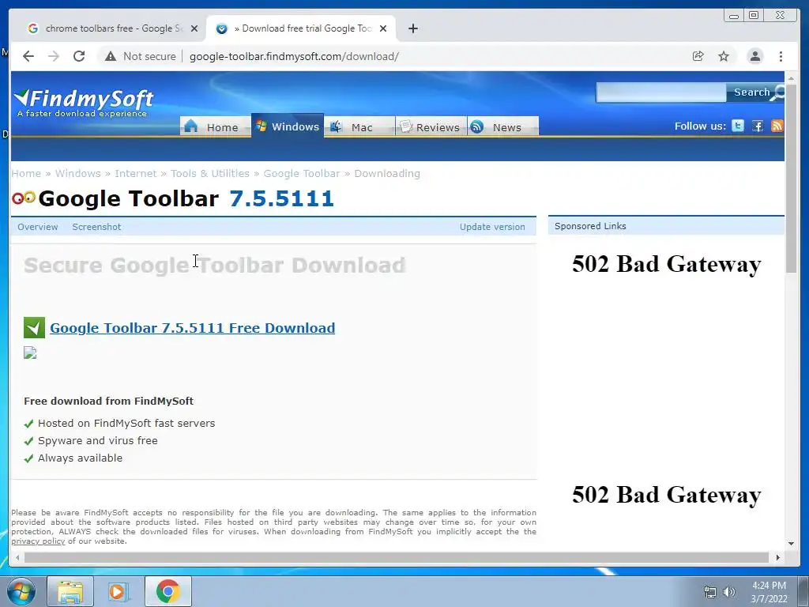Image resolution: width=809 pixels, height=607 pixels.
Task: Click the horizontal scrollbar left arrow
Action: click(x=17, y=557)
